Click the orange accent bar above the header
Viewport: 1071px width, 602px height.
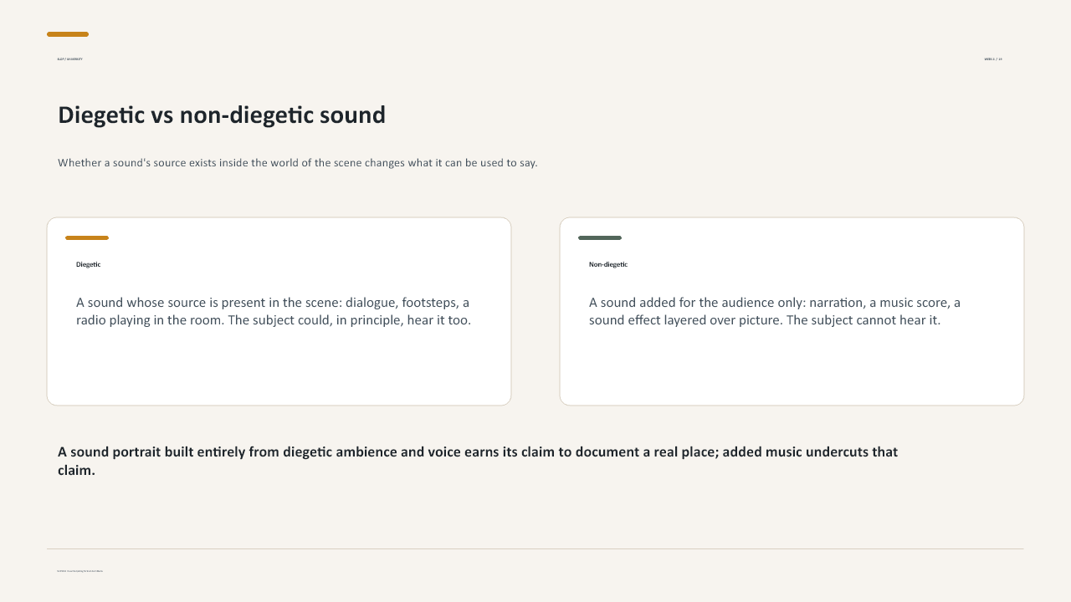click(x=68, y=34)
